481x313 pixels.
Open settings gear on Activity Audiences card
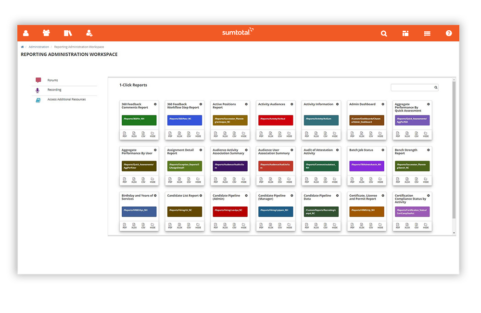(292, 104)
